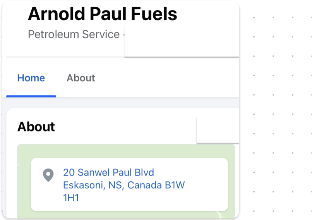Click the word Fuels in the title
The width and height of the screenshot is (312, 220).
(x=154, y=14)
